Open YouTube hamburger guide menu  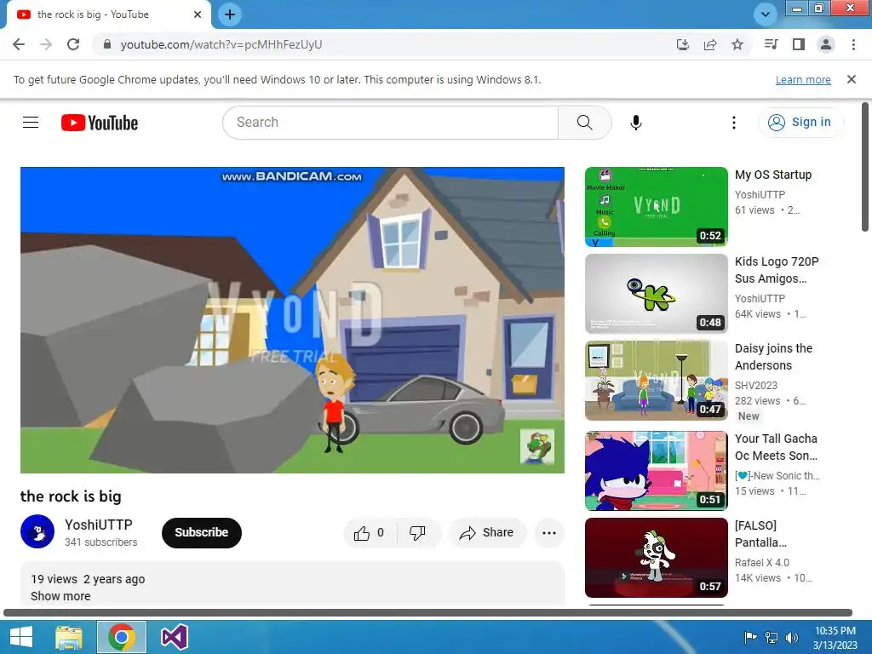pos(31,123)
